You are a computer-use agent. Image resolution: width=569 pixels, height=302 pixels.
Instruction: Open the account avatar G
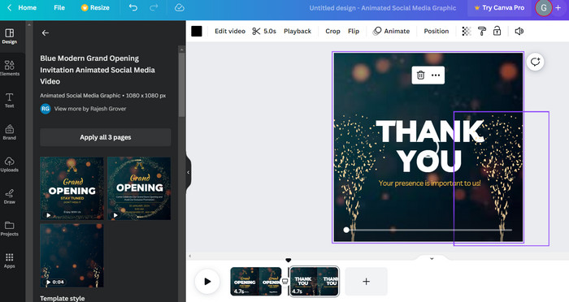(543, 7)
